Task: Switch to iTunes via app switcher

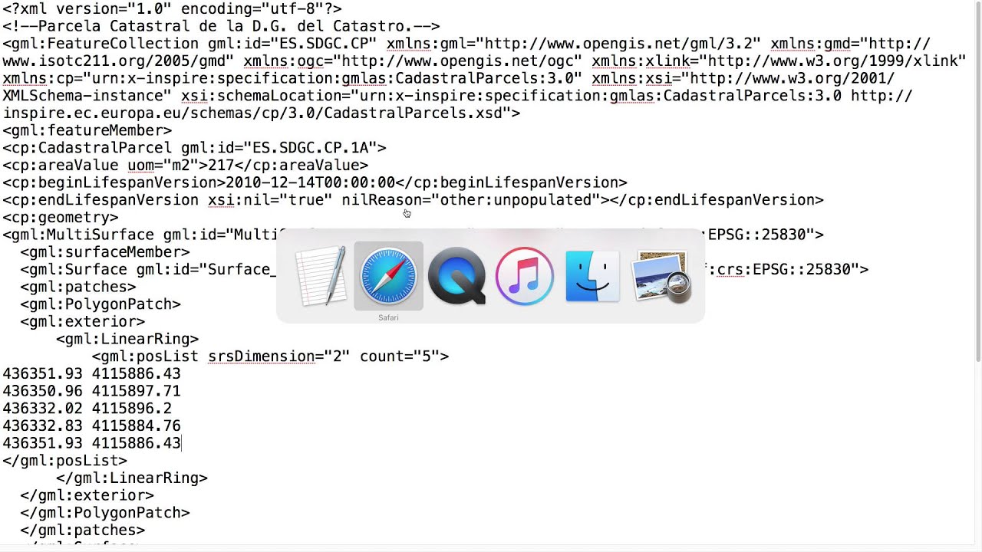Action: click(x=524, y=276)
